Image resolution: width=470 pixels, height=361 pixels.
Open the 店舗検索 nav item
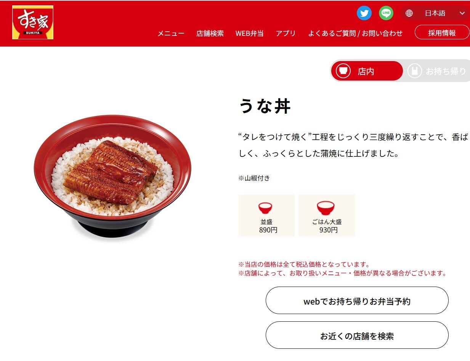210,33
